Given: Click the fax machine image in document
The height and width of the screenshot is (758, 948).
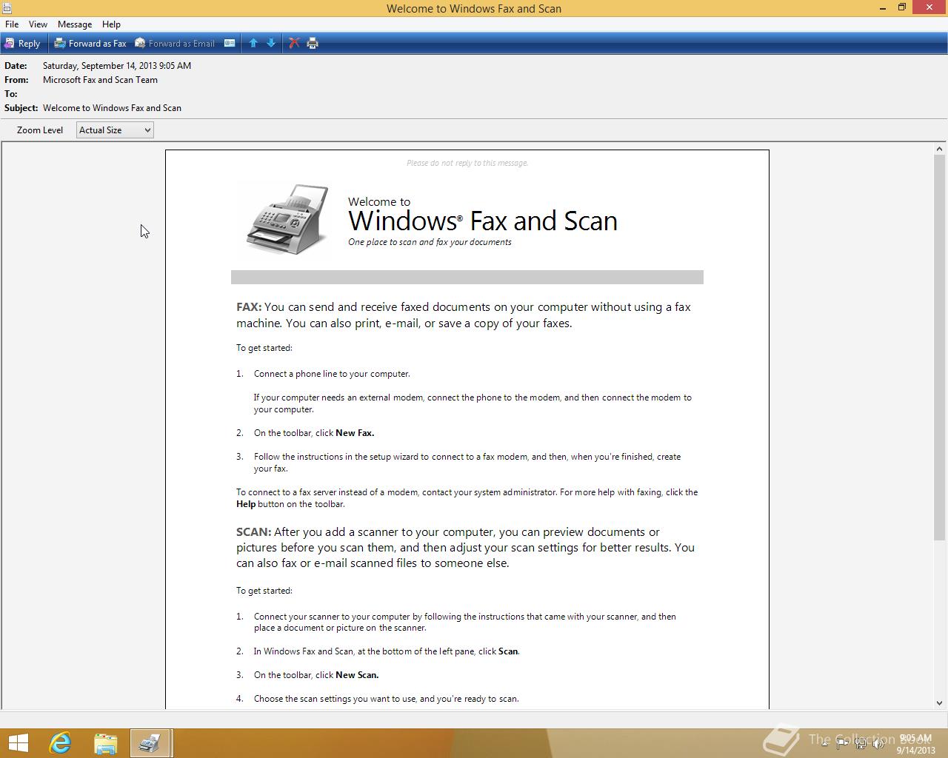Looking at the screenshot, I should pos(287,220).
